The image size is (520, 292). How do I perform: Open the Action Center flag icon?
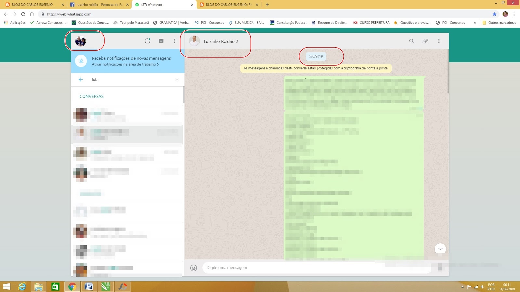tap(469, 287)
